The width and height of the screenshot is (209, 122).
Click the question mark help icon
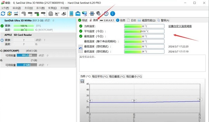[106, 13]
